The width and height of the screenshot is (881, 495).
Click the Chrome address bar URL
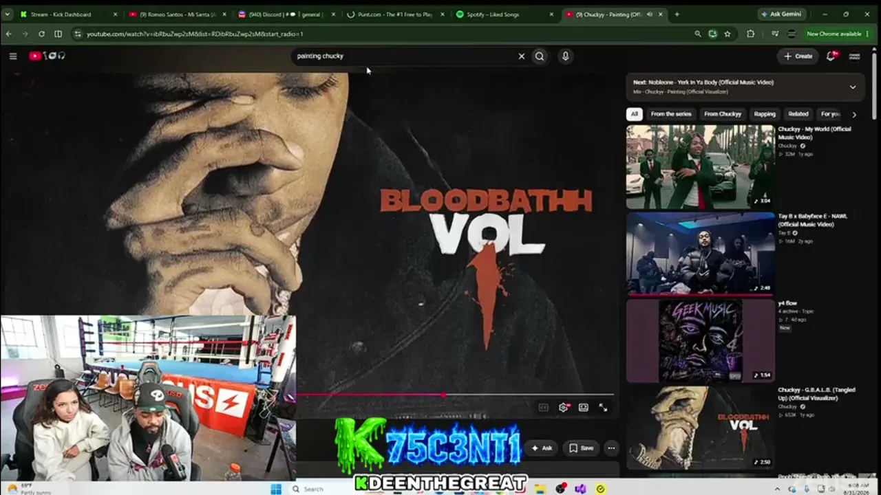[x=195, y=34]
